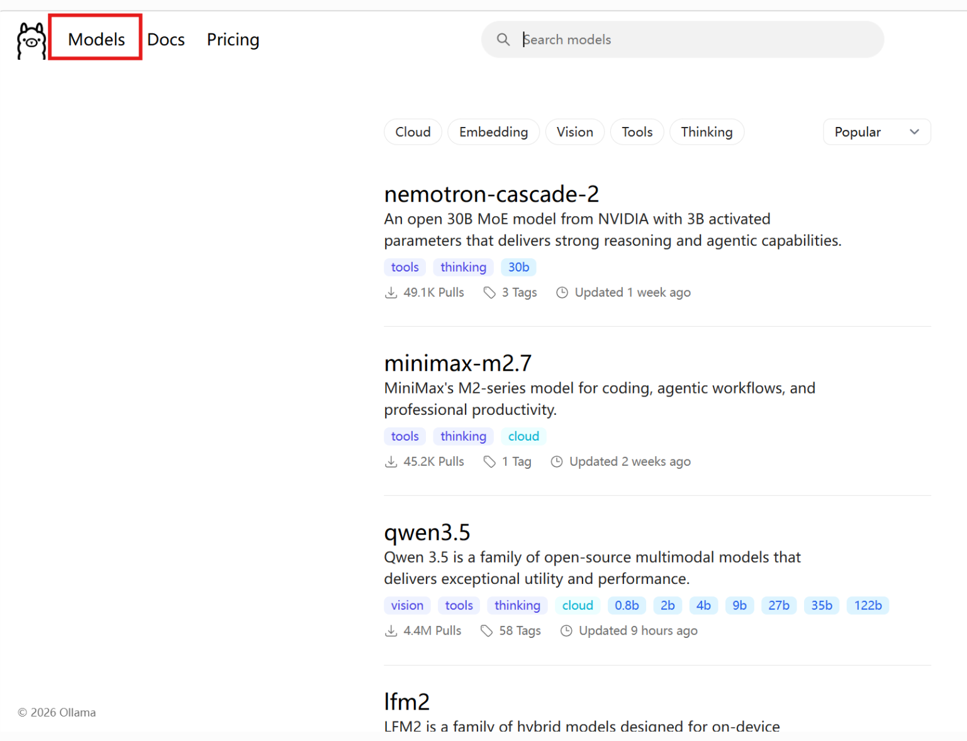Click the description starting "An open 30B MoE model"
Viewport: 967px width, 741px height.
(x=612, y=230)
